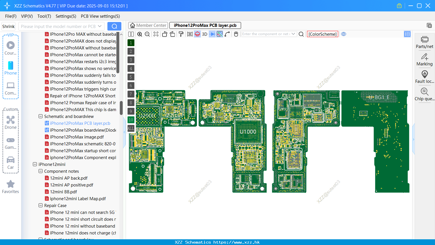
Task: Open component search dropdown arrow
Action: point(293,34)
